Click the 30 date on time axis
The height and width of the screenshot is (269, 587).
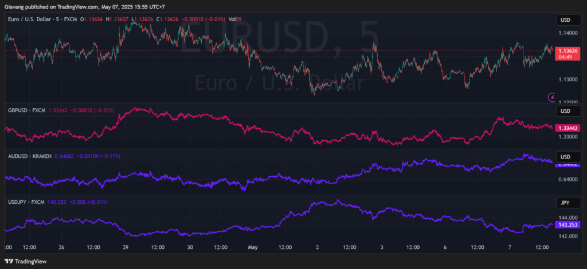pos(189,248)
